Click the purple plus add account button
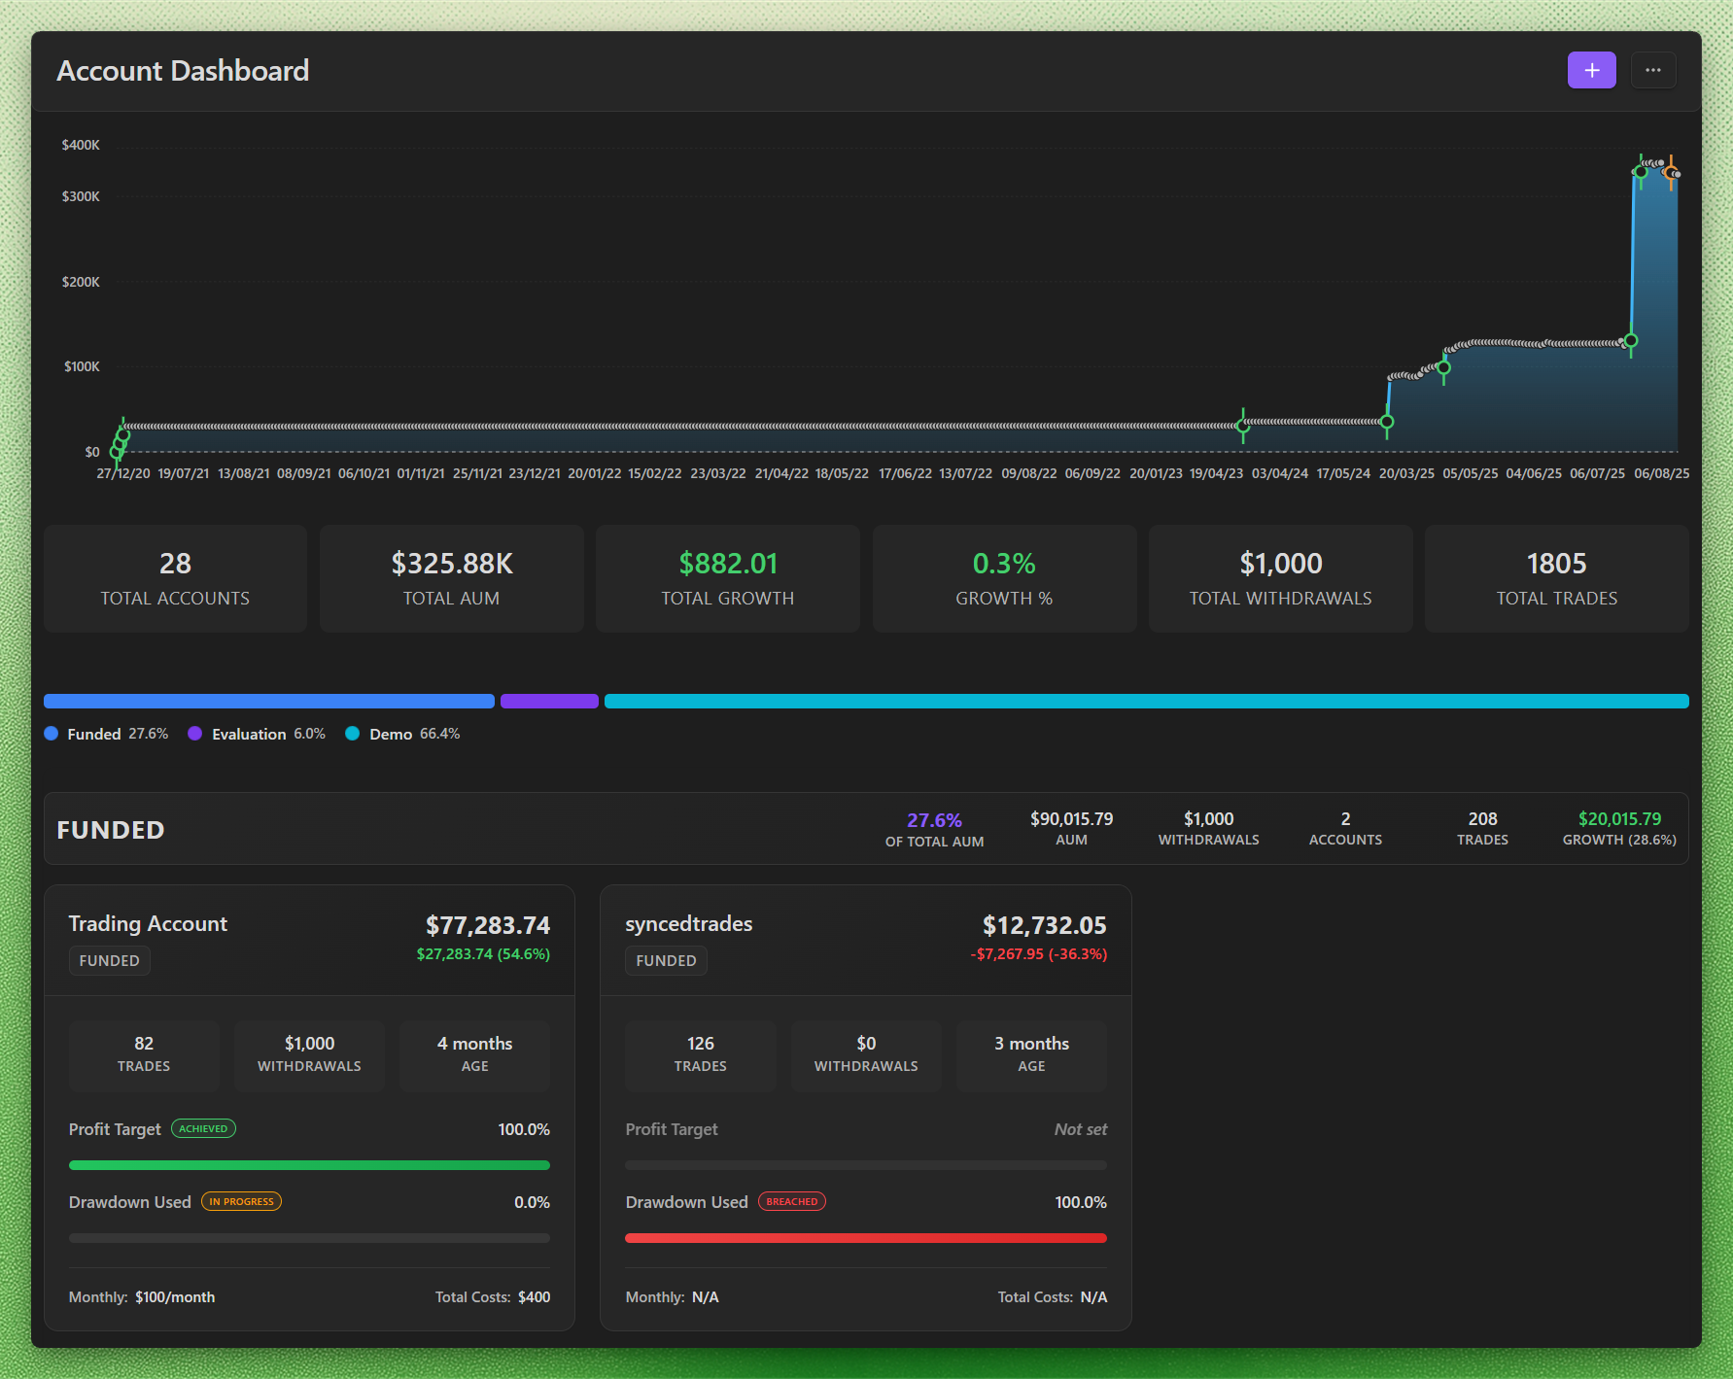The width and height of the screenshot is (1733, 1379). [1591, 70]
